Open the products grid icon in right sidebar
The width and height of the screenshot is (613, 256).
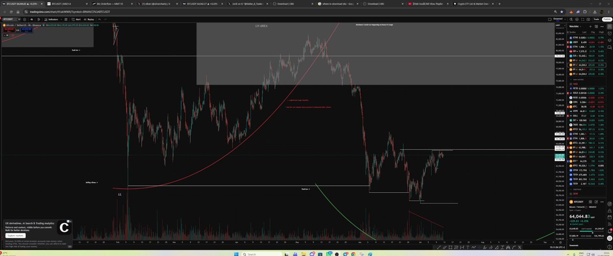[609, 238]
